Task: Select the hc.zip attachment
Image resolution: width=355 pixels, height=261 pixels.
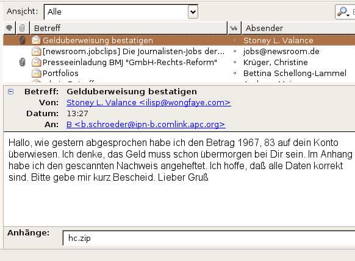Action: [79, 238]
